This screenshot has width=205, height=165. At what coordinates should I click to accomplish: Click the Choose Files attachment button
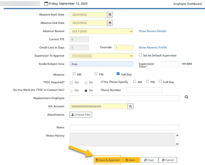pos(81,115)
